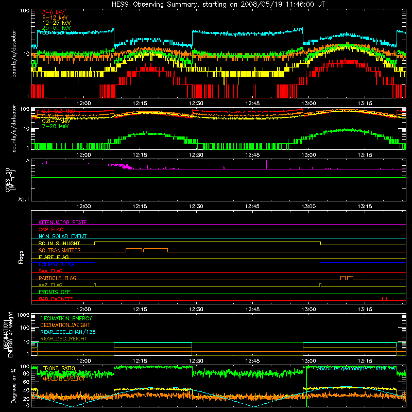The height and width of the screenshot is (412, 412).
Task: Click the SC_TRANSMITTER flag label
Action: [60, 250]
